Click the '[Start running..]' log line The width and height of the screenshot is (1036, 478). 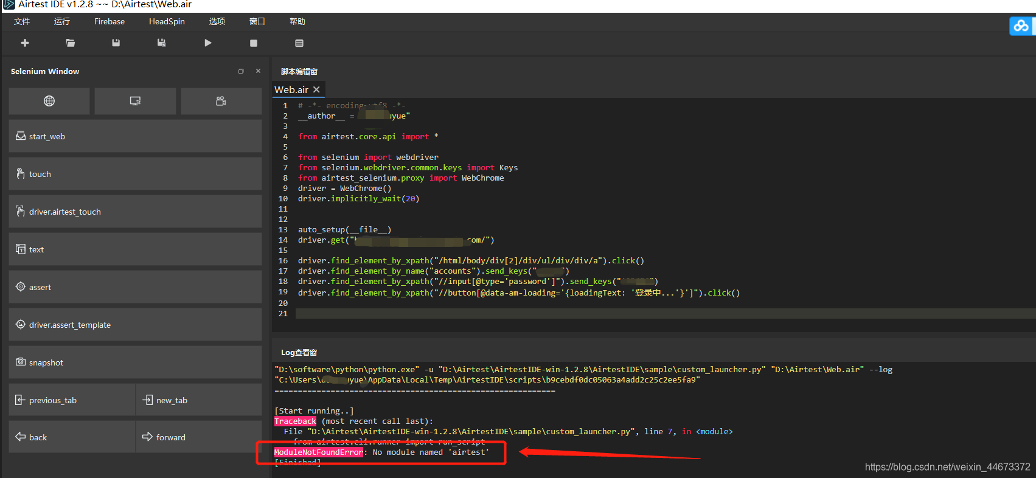point(314,410)
